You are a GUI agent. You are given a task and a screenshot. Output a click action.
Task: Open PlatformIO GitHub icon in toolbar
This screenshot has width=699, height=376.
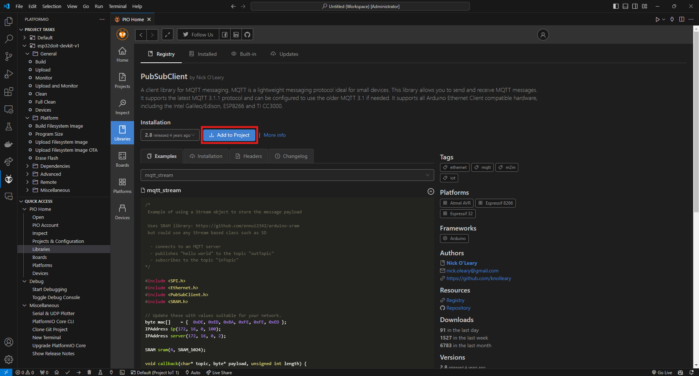[x=247, y=35]
